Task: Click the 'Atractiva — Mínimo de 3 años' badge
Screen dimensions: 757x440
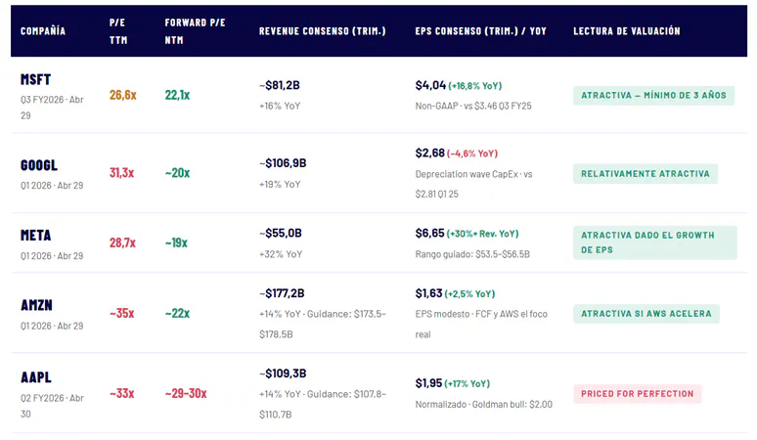Action: 654,95
